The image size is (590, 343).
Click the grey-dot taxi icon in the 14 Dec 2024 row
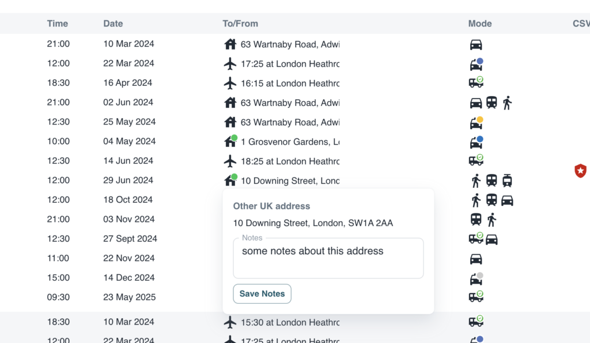pyautogui.click(x=476, y=278)
